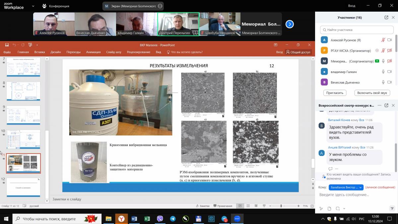
Task: Click PowerPoint 'Общий доступ' button
Action: [x=298, y=52]
